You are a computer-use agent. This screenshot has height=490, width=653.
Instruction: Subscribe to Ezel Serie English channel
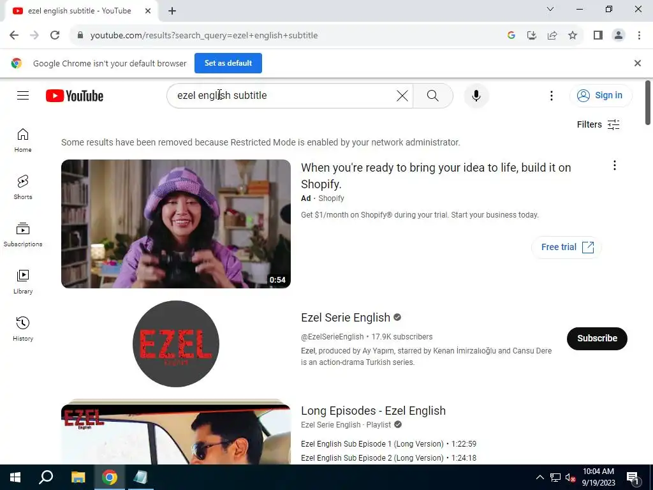597,338
